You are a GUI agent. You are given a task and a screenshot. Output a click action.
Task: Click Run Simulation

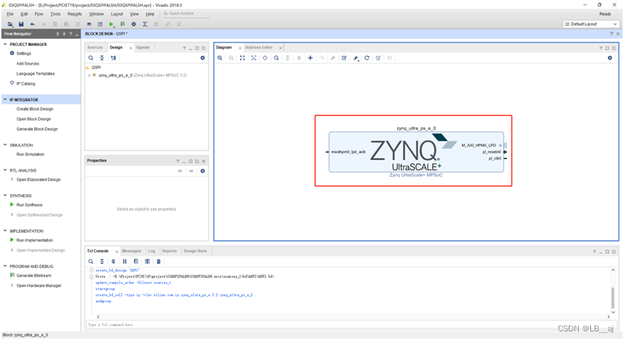30,155
